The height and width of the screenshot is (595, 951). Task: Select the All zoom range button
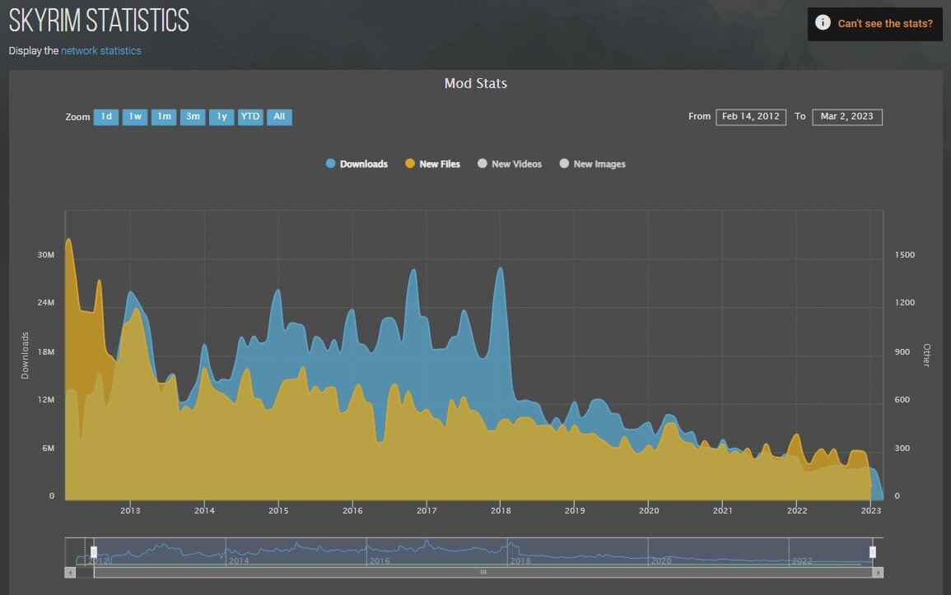[279, 117]
